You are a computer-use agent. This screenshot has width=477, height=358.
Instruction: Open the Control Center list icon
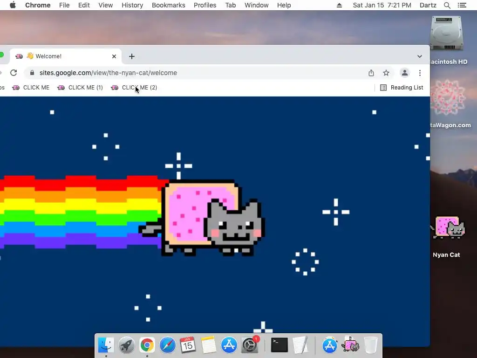(x=462, y=5)
